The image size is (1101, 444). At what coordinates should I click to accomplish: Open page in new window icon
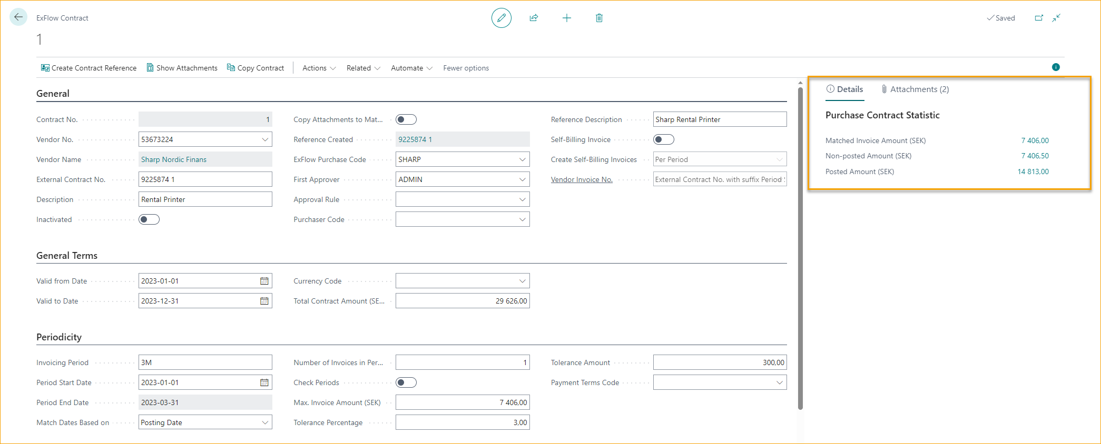click(1039, 18)
